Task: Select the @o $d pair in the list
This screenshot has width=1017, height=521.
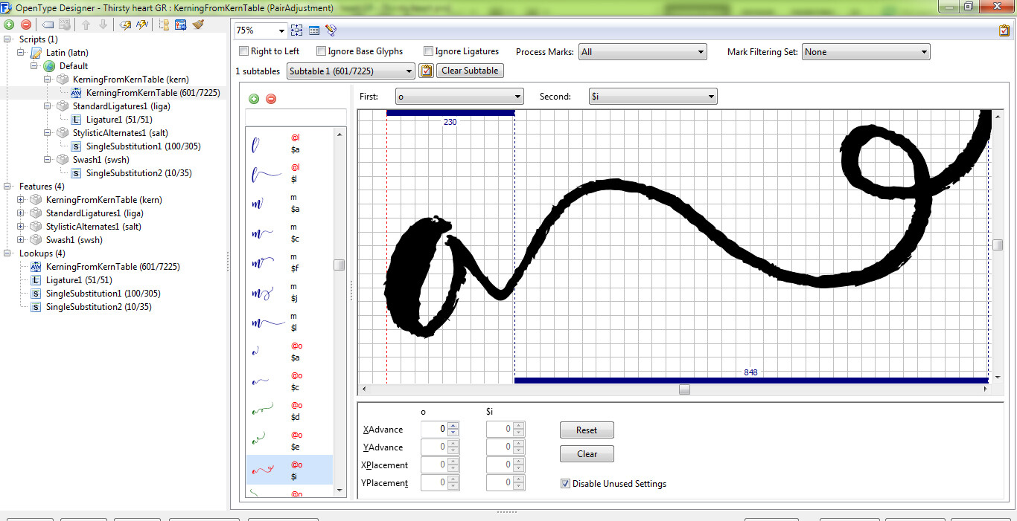Action: pyautogui.click(x=290, y=411)
